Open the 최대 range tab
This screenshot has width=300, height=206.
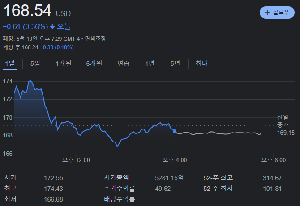pos(201,64)
